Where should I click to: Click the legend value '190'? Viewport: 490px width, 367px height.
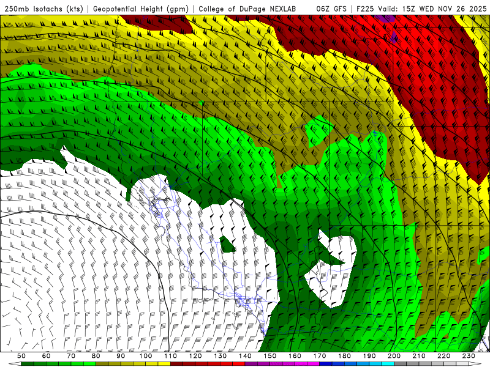pos(369,356)
